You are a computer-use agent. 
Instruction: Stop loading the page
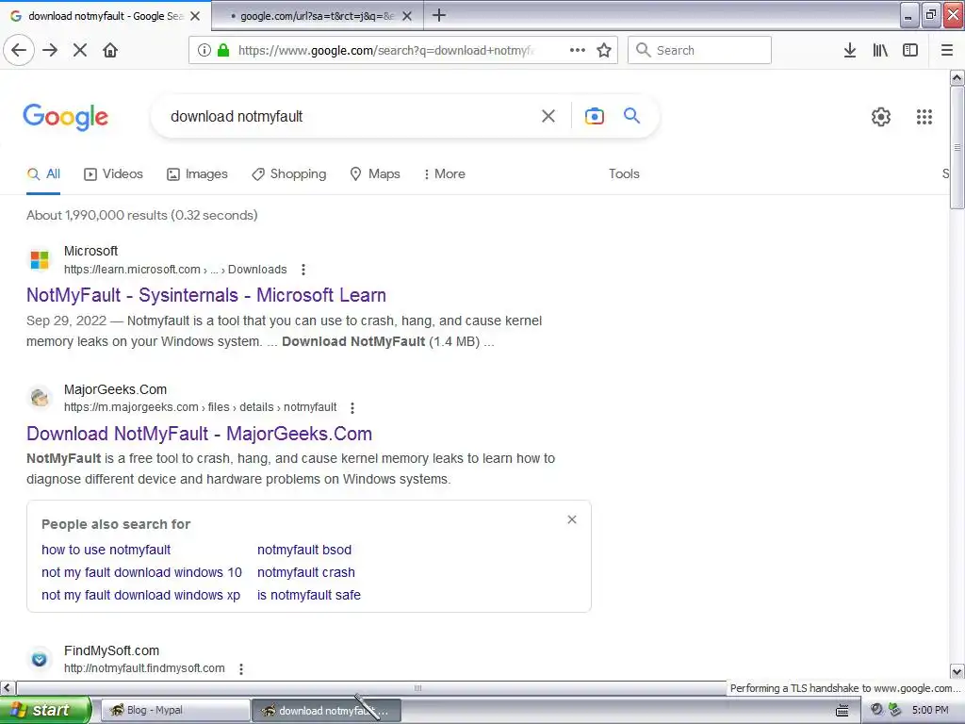coord(80,51)
